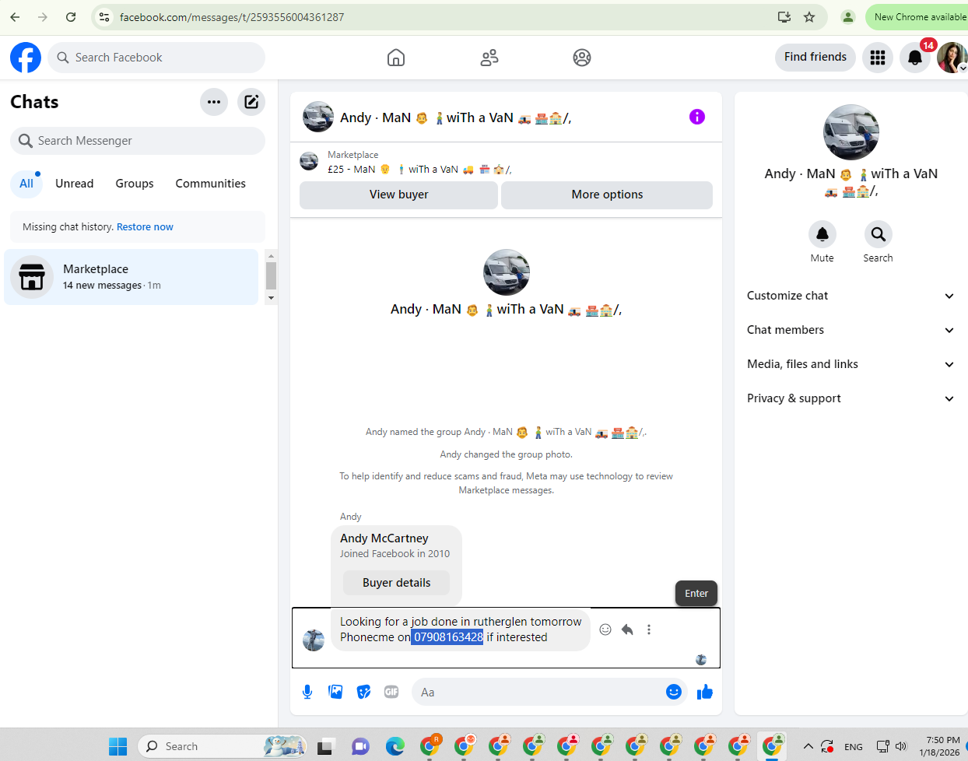
Task: Expand Media, files and links section
Action: pyautogui.click(x=851, y=364)
